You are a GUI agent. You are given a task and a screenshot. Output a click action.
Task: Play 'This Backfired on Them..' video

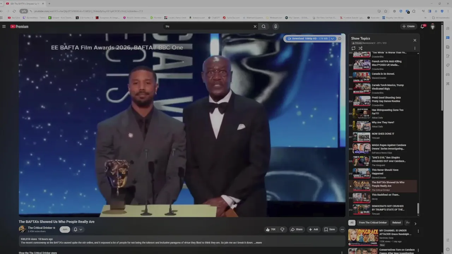click(x=383, y=198)
